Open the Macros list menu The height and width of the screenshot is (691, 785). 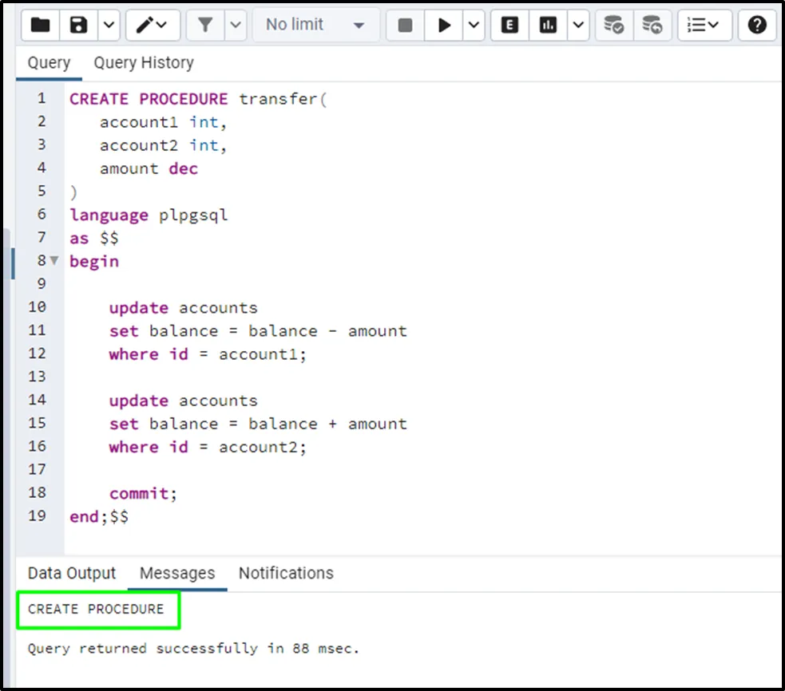[x=704, y=26]
